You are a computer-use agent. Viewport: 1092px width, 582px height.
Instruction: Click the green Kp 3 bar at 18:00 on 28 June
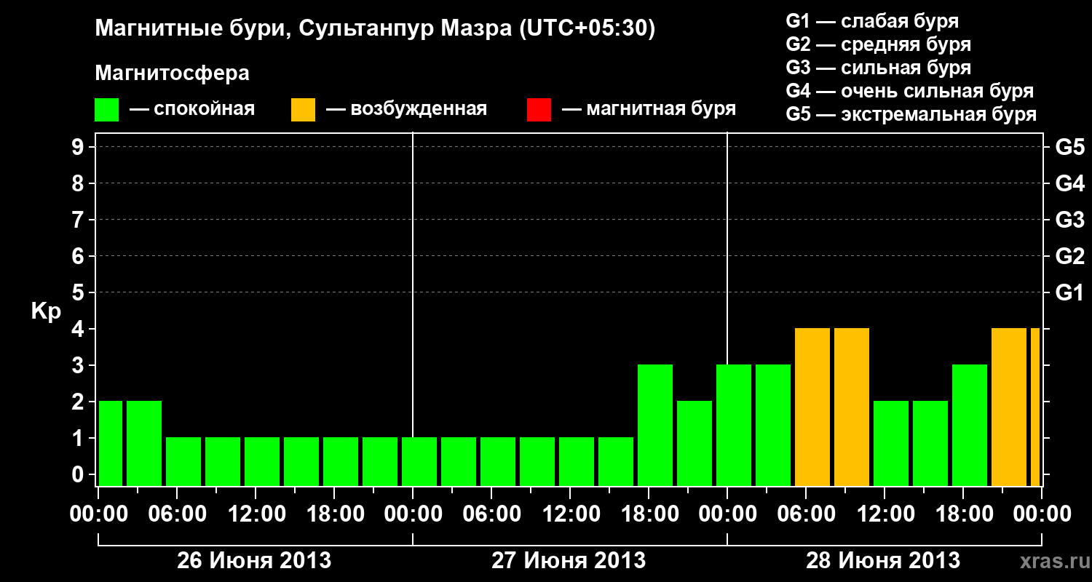(970, 425)
